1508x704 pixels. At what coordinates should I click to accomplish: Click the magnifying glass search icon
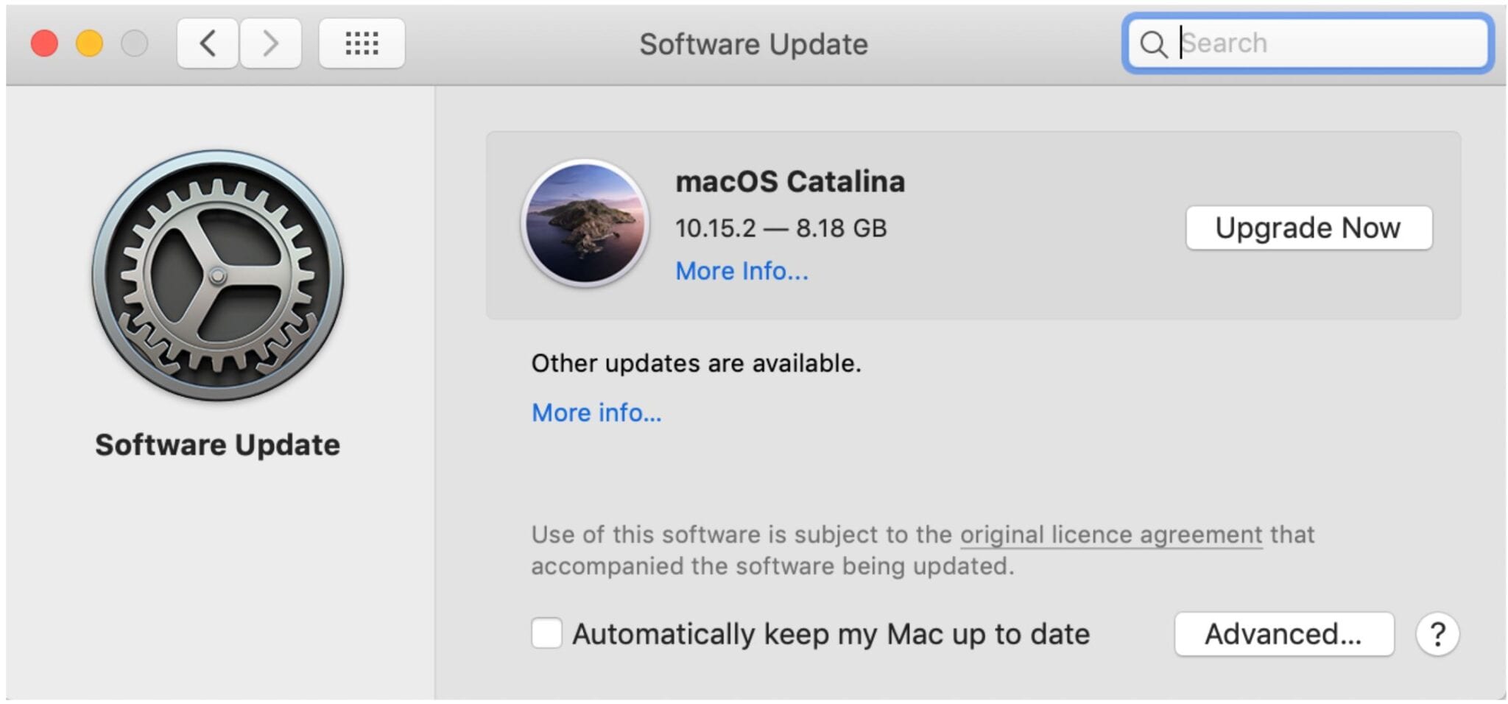[x=1153, y=44]
